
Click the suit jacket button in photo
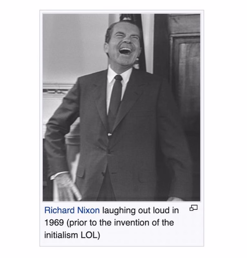pos(109,152)
